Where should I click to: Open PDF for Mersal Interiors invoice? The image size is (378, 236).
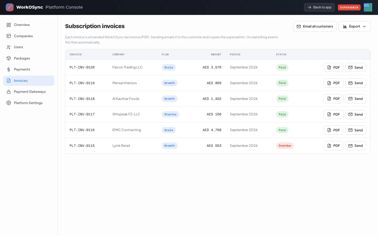(333, 83)
